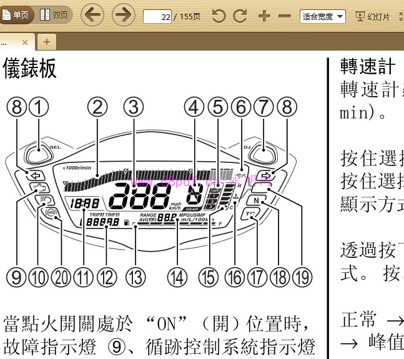This screenshot has height=359, width=404.
Task: Switch to double page view (双页)
Action: click(x=54, y=15)
